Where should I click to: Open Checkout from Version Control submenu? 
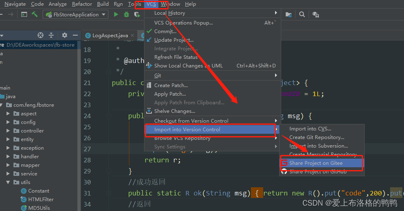[212, 121]
